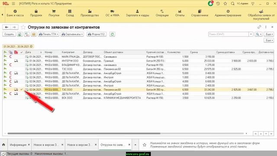Click the checkmark column header

tap(22, 52)
